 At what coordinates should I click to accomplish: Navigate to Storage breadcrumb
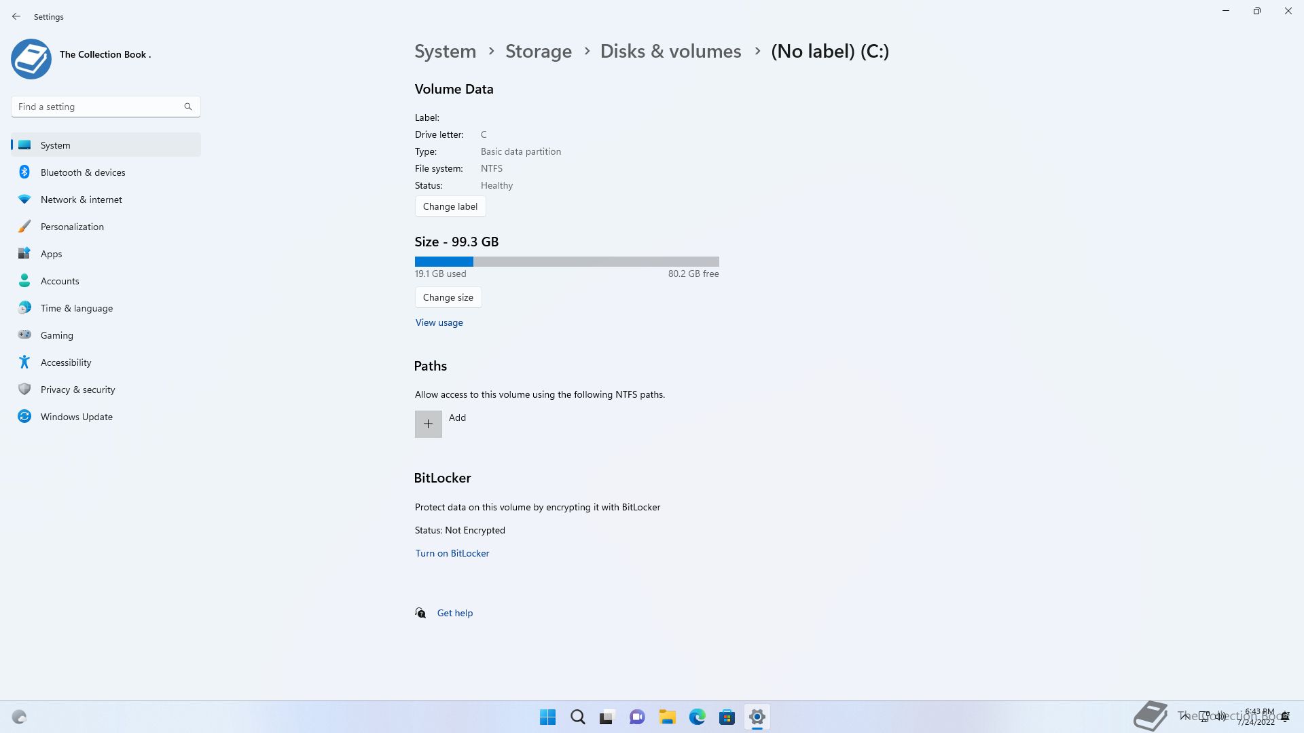539,52
